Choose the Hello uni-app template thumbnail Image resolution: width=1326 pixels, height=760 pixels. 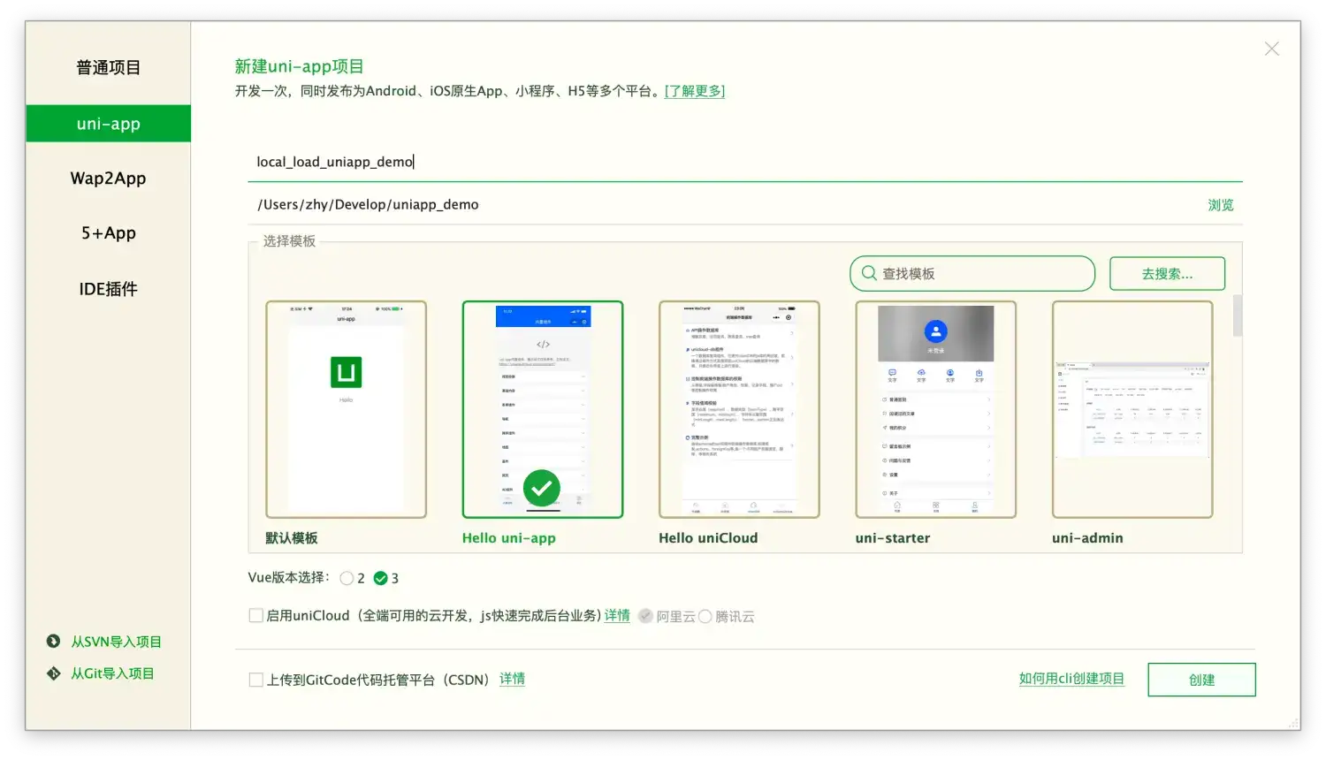coord(542,409)
